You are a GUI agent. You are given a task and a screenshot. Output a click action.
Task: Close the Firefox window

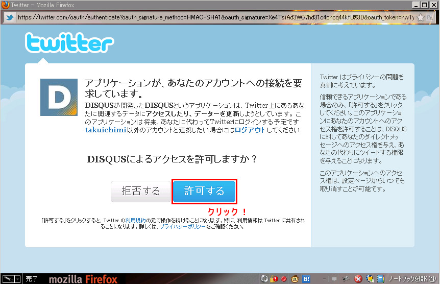[x=433, y=5]
